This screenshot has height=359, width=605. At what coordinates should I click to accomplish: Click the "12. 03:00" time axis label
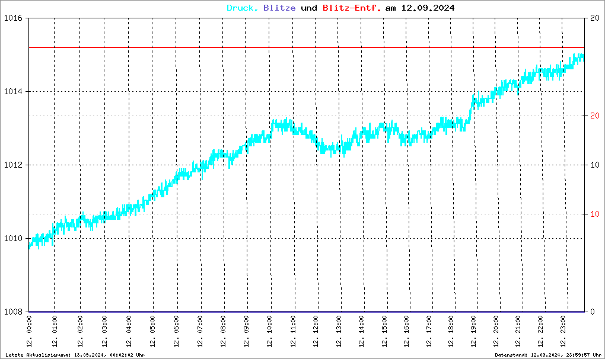(x=104, y=331)
